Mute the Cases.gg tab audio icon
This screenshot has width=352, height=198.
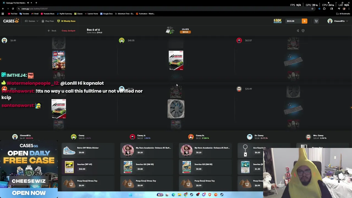[x=28, y=3]
